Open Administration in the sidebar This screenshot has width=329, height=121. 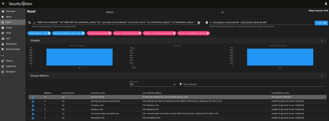pyautogui.click(x=13, y=49)
